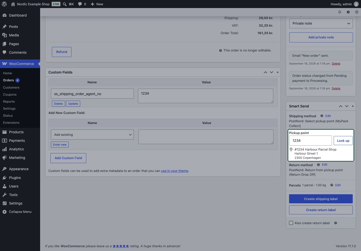
Task: Move Custom Fields panel up
Action: 265,72
